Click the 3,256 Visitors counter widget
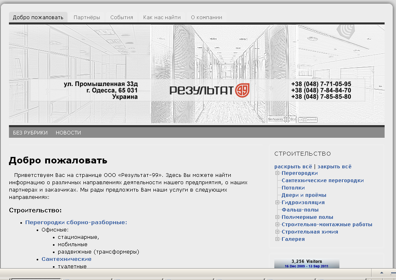Image resolution: width=396 pixels, height=280 pixels. point(306,263)
